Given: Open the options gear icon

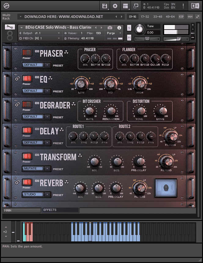Looking at the screenshot, I should tap(115, 6).
